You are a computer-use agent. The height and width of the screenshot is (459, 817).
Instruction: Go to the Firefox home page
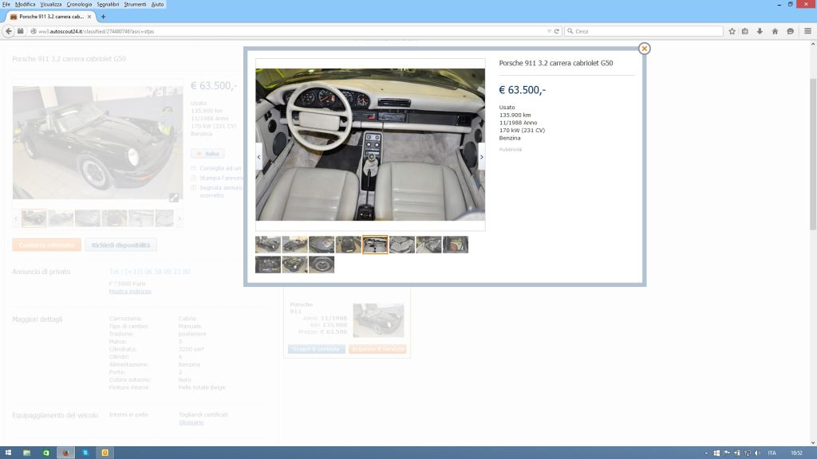point(775,31)
